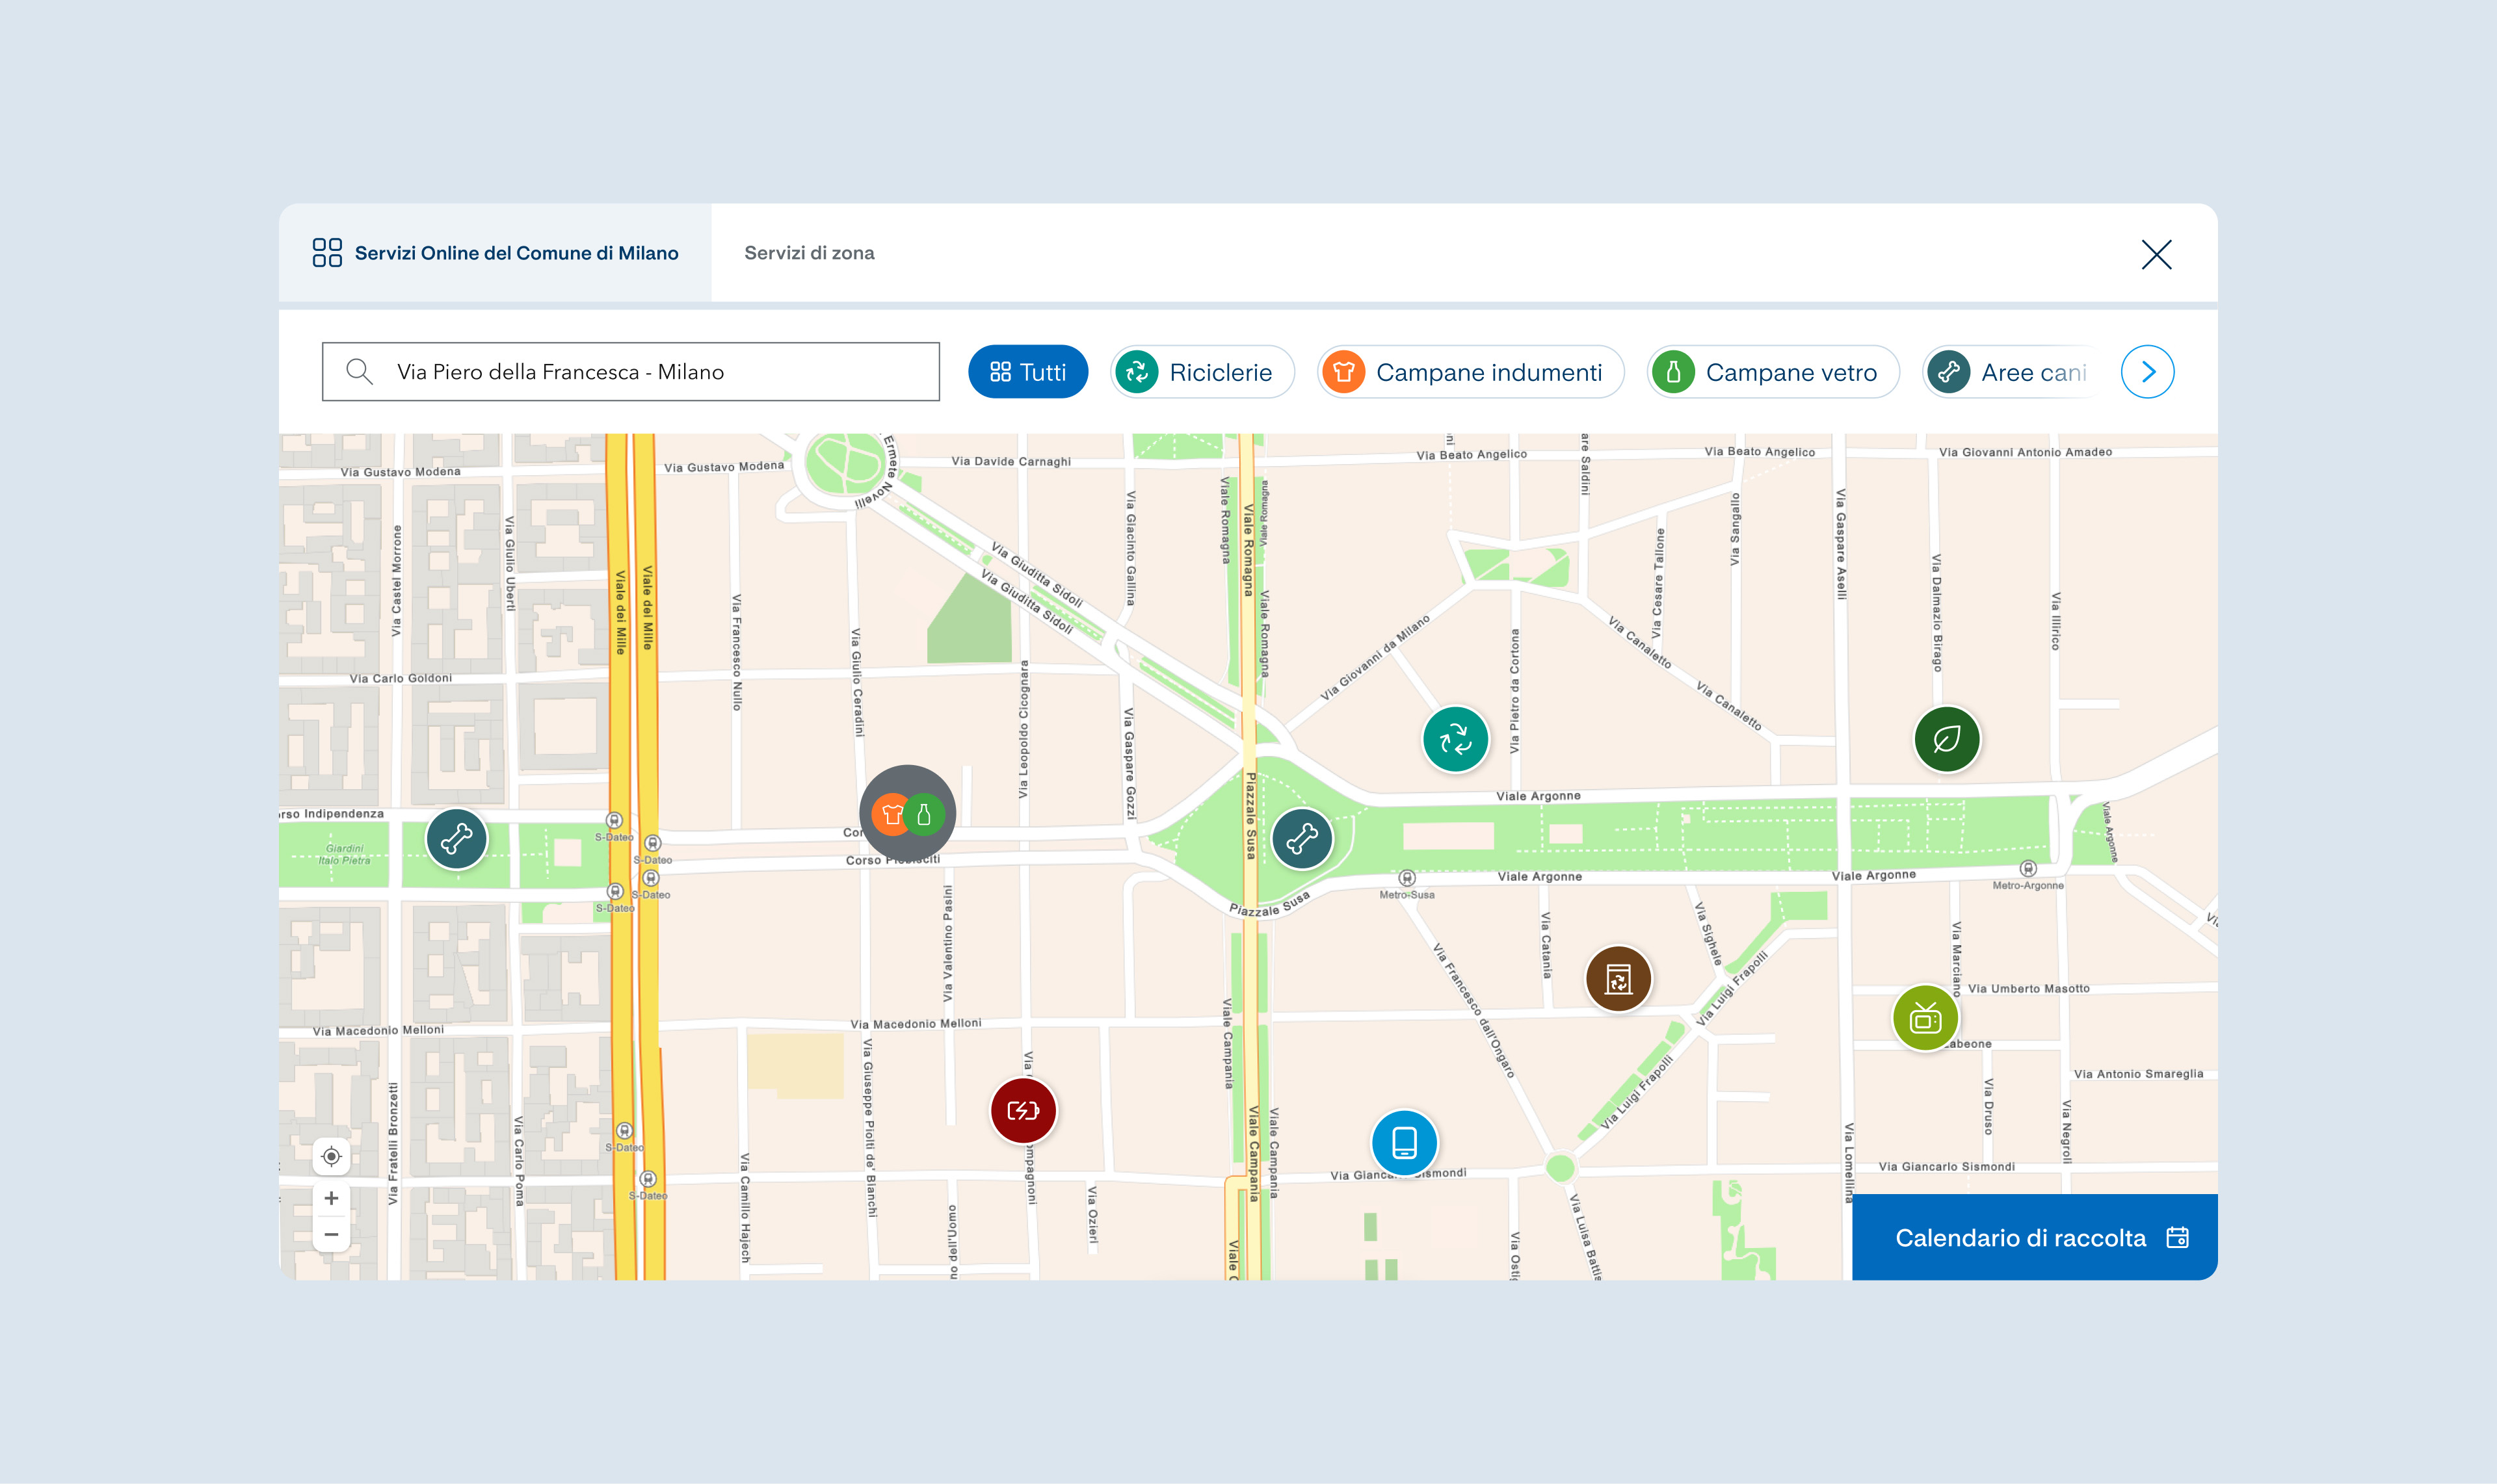The height and width of the screenshot is (1484, 2497).
Task: Toggle the Riciclerie filter
Action: click(x=1202, y=372)
